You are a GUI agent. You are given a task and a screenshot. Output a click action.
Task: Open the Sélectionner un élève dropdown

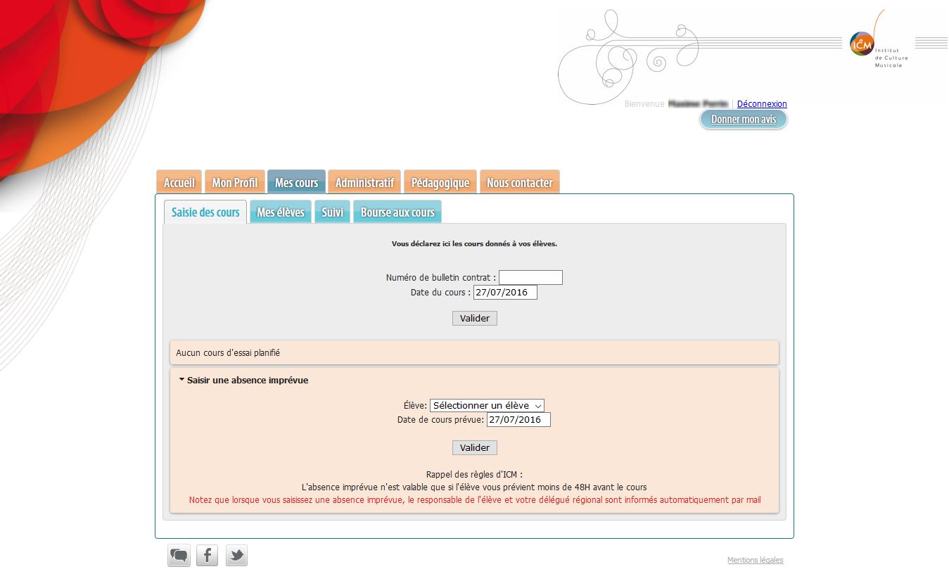click(x=487, y=406)
